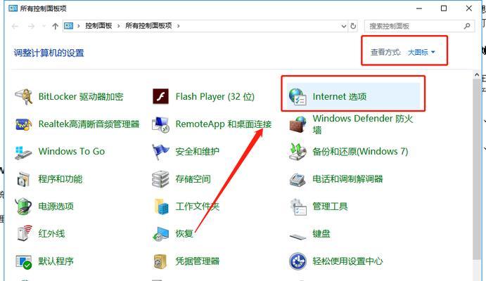486x281 pixels.
Task: Open the 查看方式 大图标 dropdown
Action: 421,52
